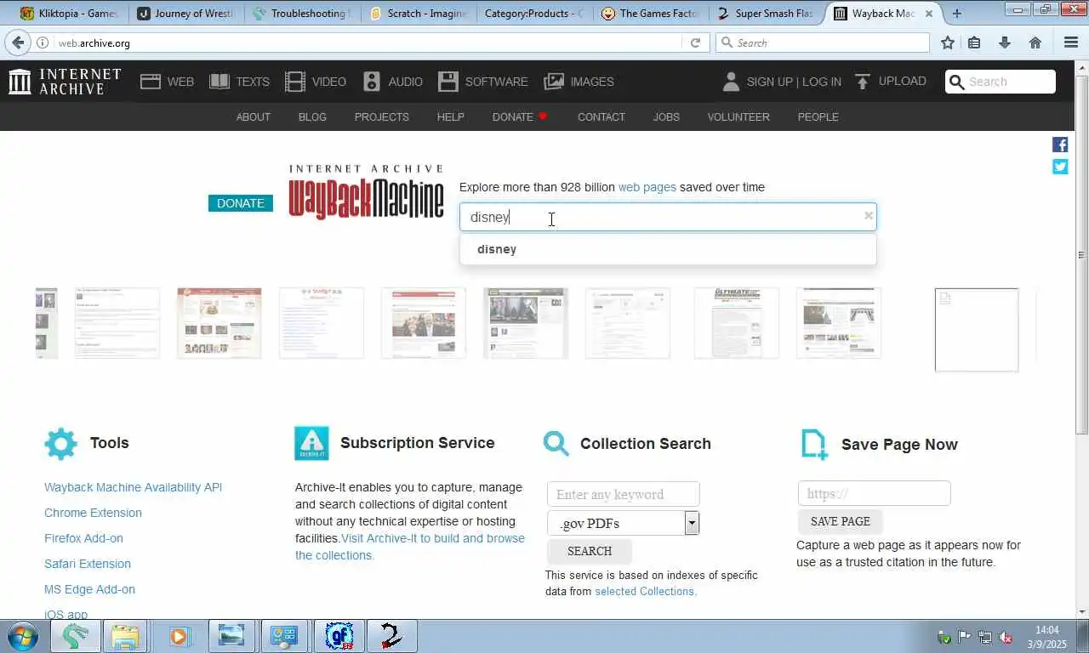The width and height of the screenshot is (1089, 653).
Task: Click SIGN UP | LOG IN
Action: [794, 82]
